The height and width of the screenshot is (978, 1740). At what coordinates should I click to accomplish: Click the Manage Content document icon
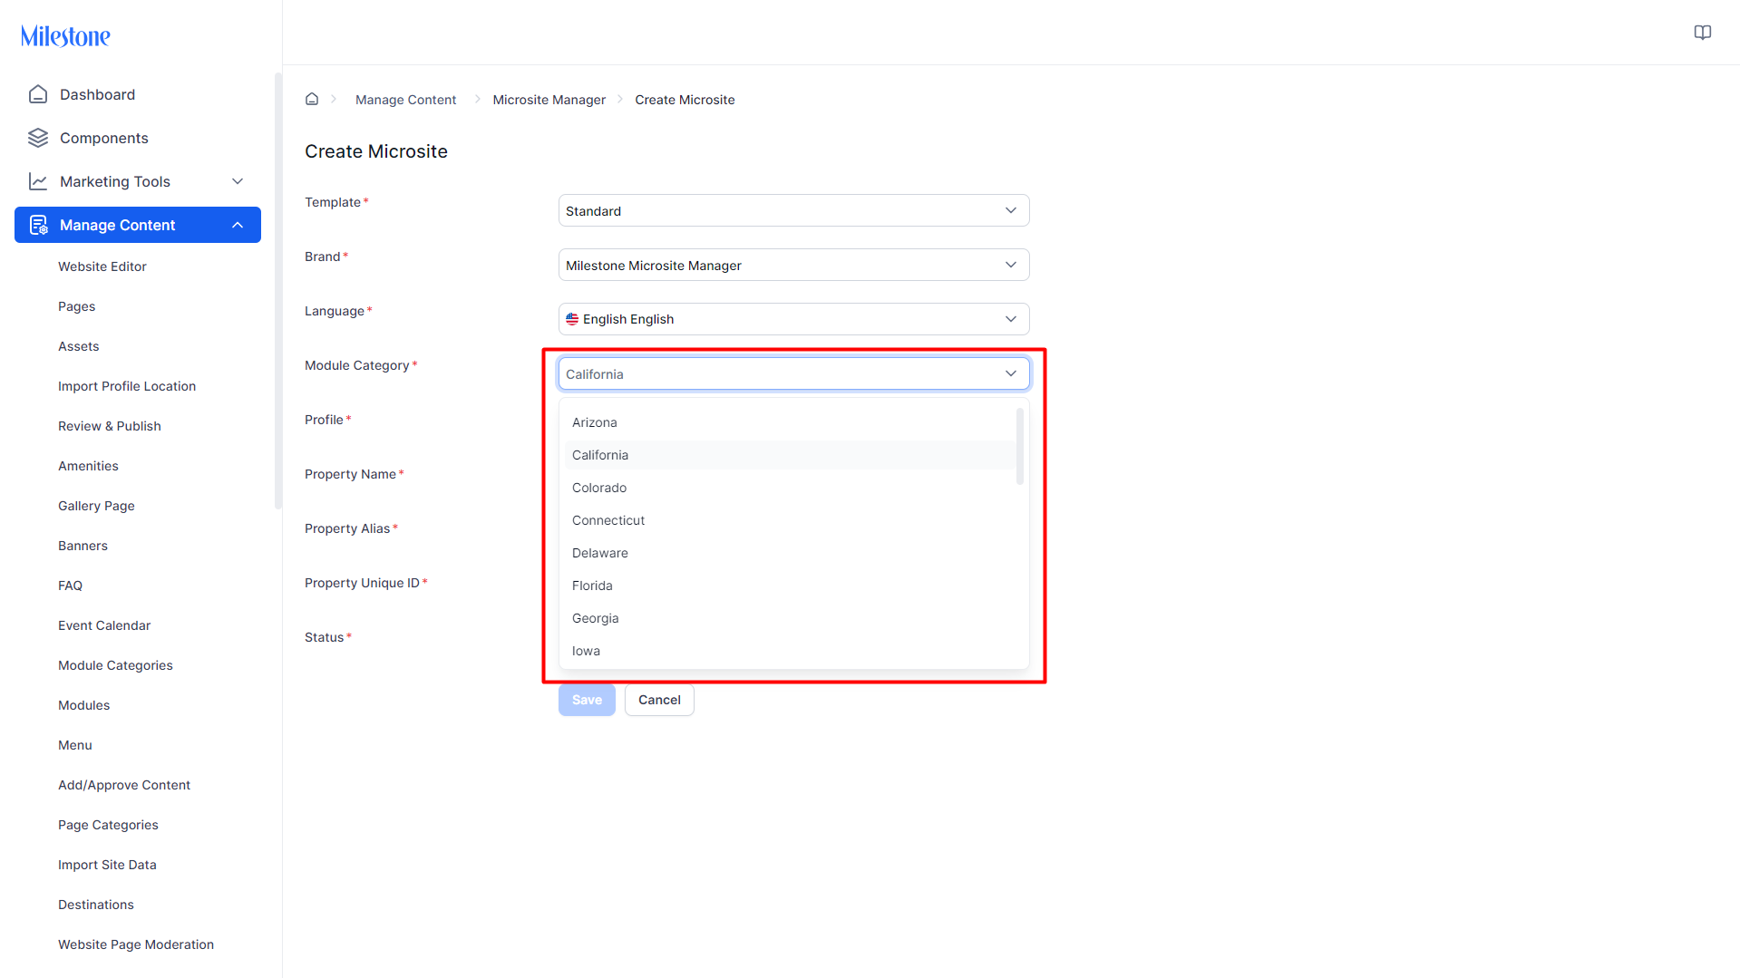[38, 225]
